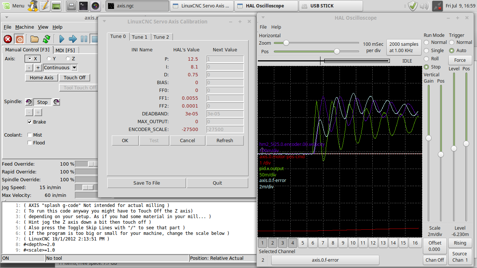Open a G-code file with folder icon
This screenshot has width=477, height=268.
pos(35,39)
